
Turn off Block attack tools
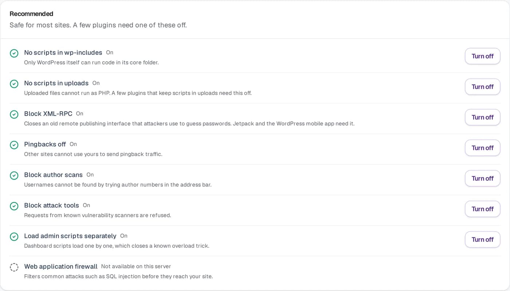coord(482,209)
